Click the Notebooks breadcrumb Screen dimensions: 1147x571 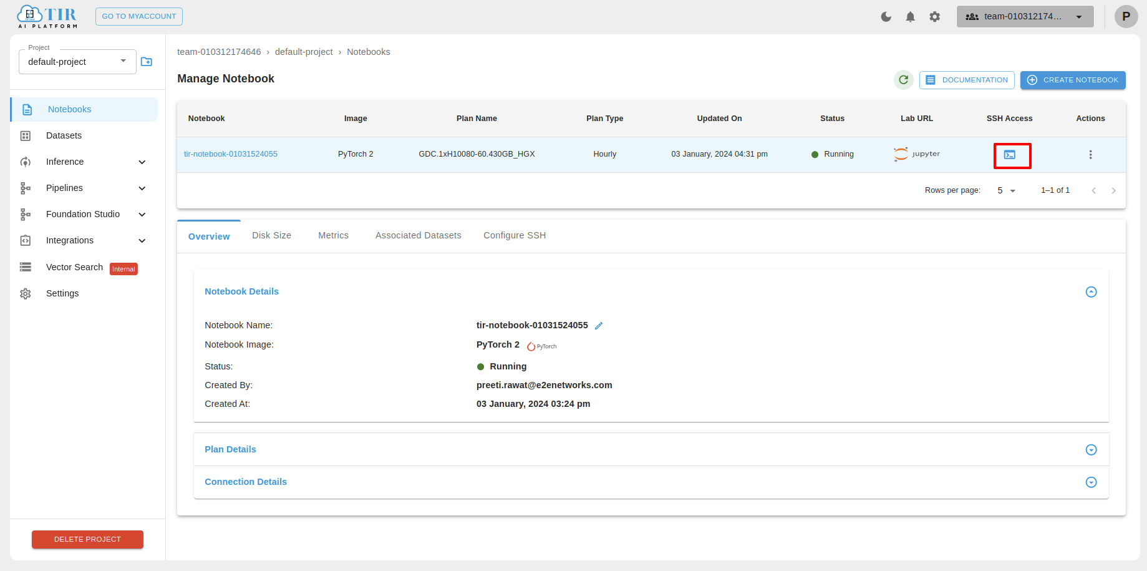click(369, 52)
